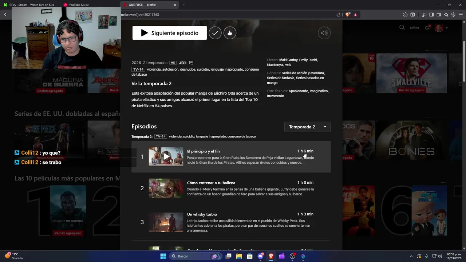Switch to the ElPey1 Stream Kick tab
The image size is (466, 262).
point(30,5)
